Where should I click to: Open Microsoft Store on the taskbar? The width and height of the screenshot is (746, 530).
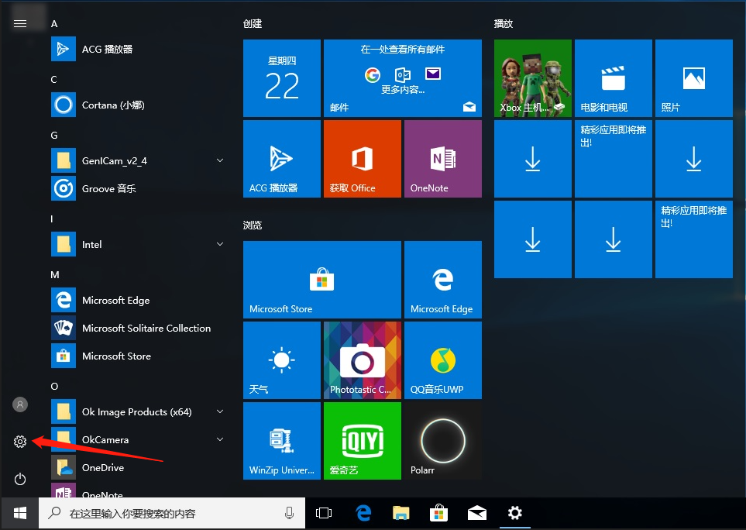[438, 513]
